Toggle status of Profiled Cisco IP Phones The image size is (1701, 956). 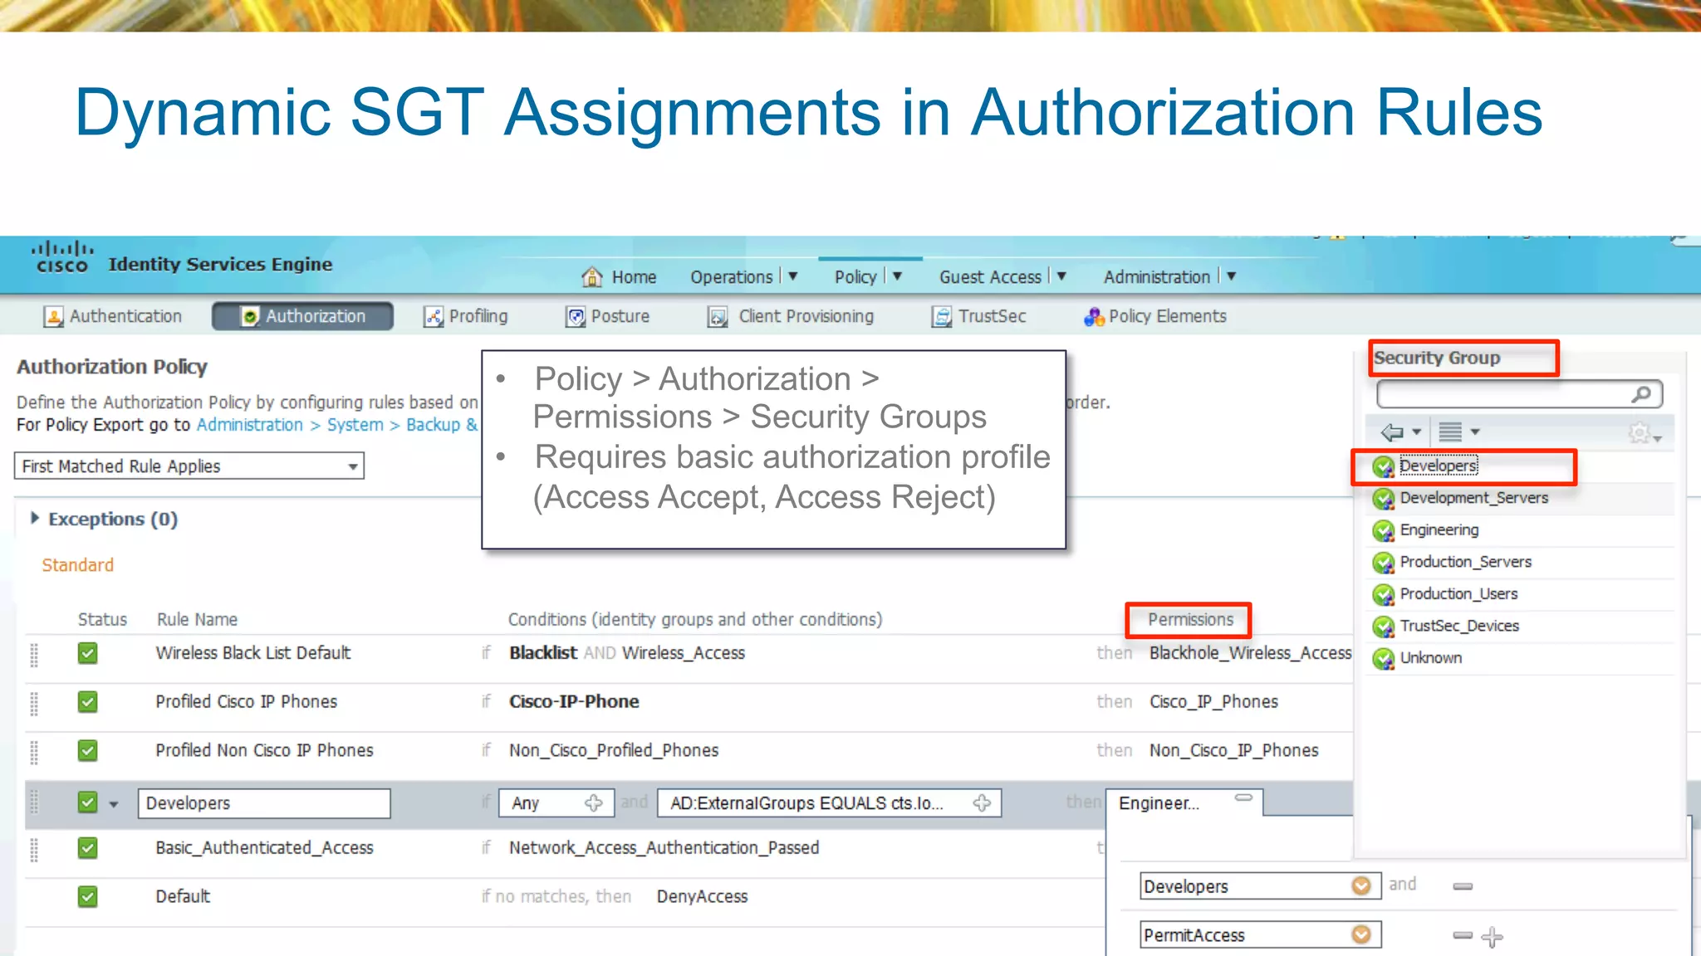click(87, 702)
